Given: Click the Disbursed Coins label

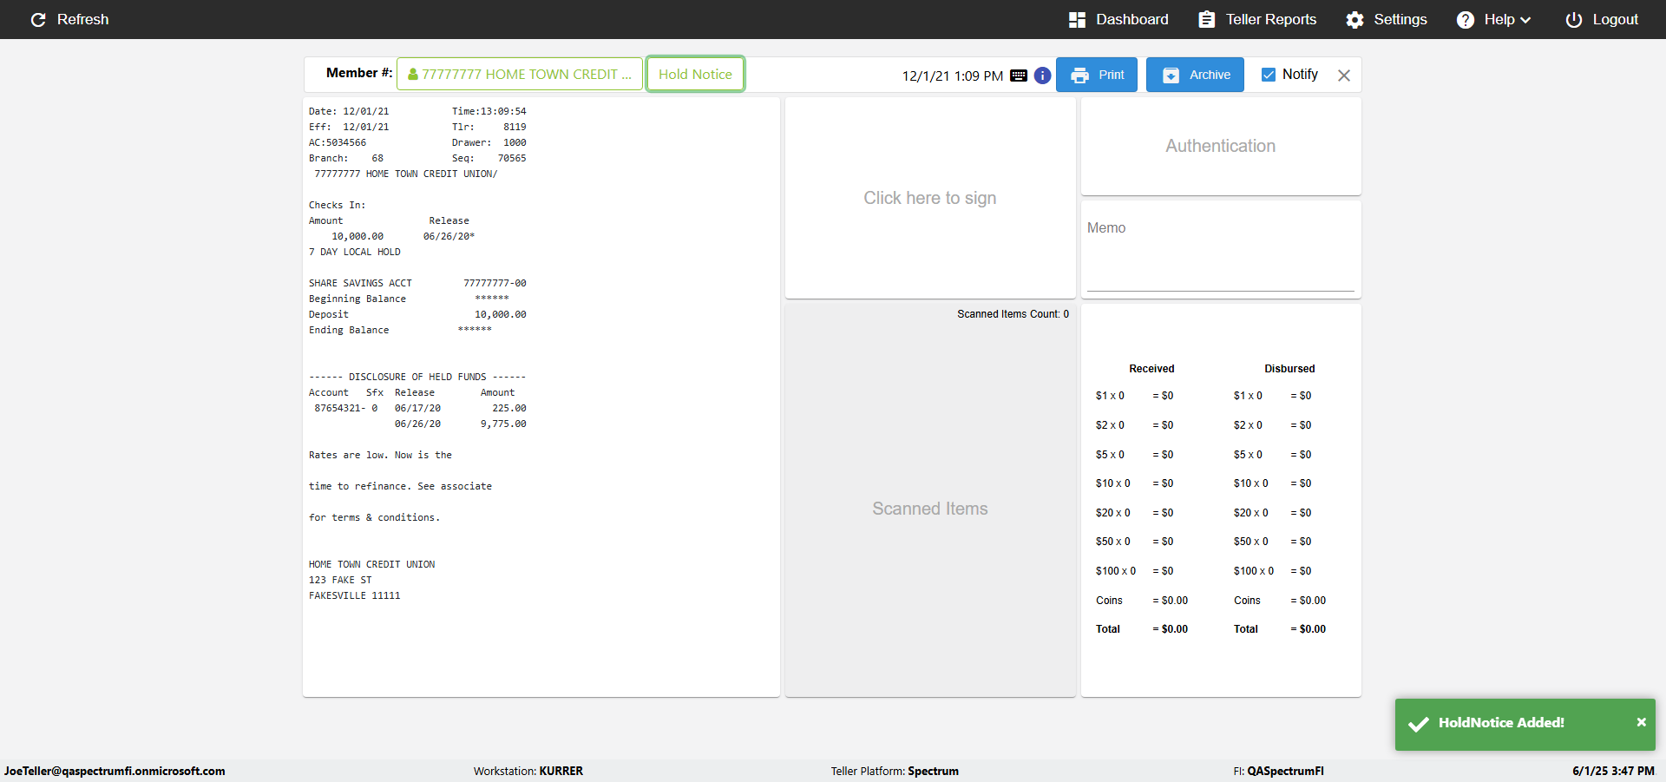Looking at the screenshot, I should click(1247, 601).
